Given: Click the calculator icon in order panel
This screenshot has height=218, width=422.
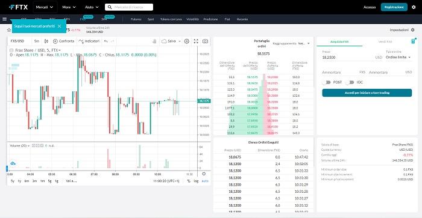Looking at the screenshot, I should pos(413,41).
